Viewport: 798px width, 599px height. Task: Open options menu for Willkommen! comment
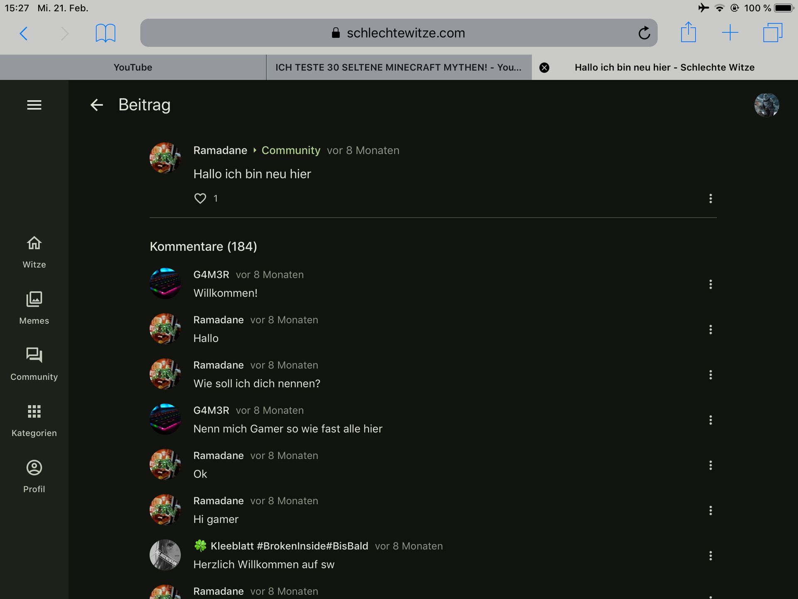click(x=710, y=285)
